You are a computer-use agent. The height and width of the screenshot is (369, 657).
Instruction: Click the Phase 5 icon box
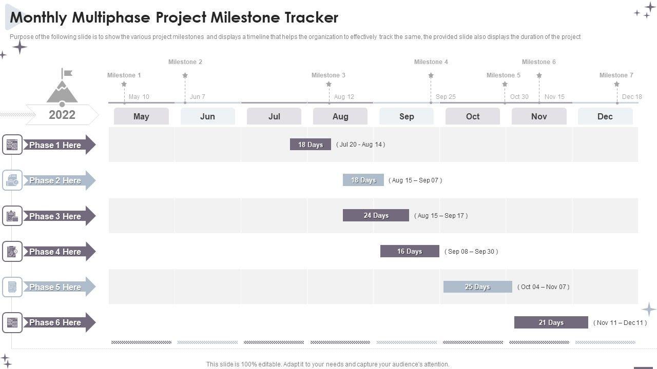click(x=12, y=287)
